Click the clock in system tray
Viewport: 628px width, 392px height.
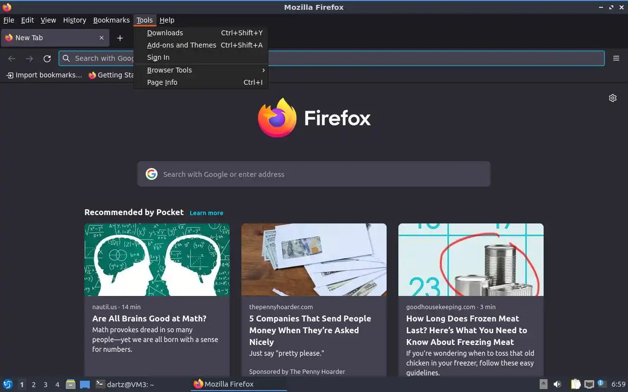(x=618, y=384)
